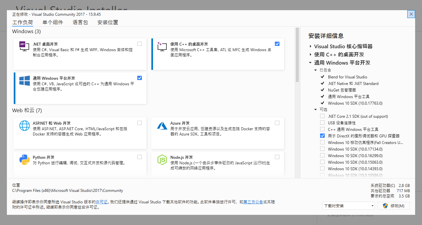Image resolution: width=422 pixels, height=225 pixels.
Task: Enable USB 设备连接性 optional component
Action: (322, 123)
